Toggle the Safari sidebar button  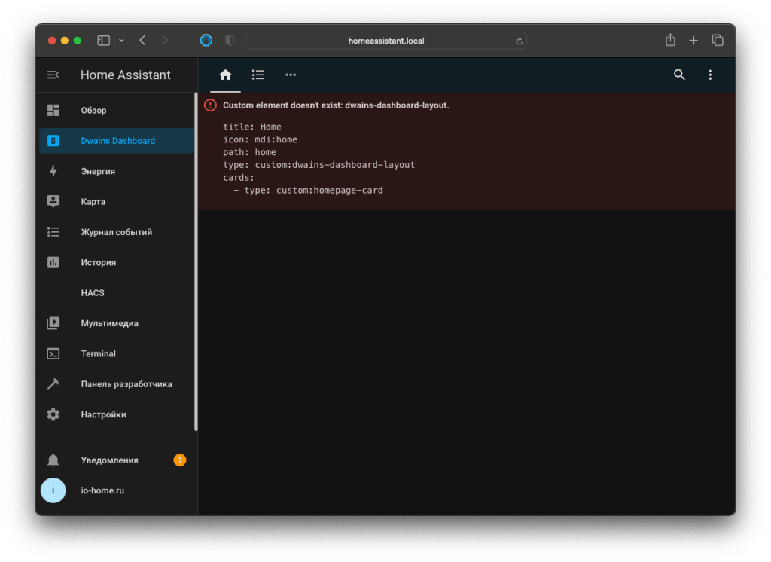pyautogui.click(x=103, y=41)
